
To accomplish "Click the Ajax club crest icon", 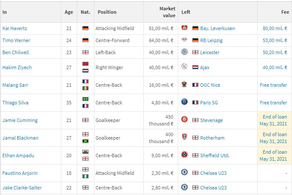I will pyautogui.click(x=184, y=67).
